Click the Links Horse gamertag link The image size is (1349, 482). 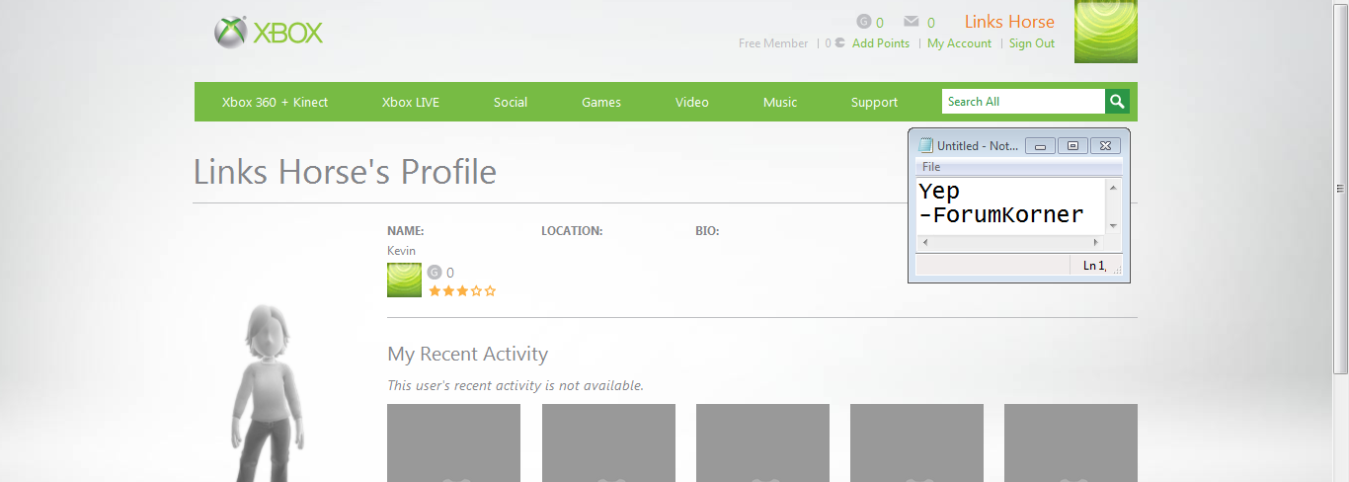tap(1009, 22)
